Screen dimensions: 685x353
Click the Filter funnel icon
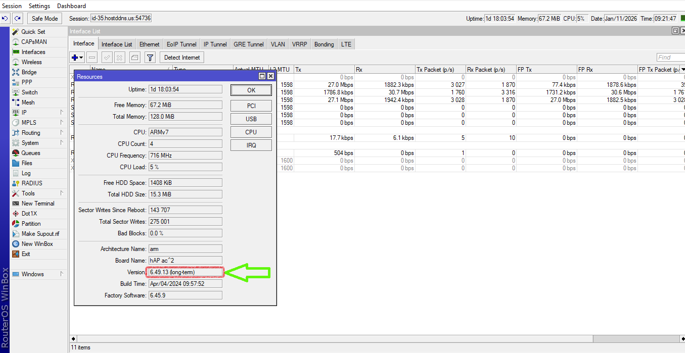(x=150, y=58)
